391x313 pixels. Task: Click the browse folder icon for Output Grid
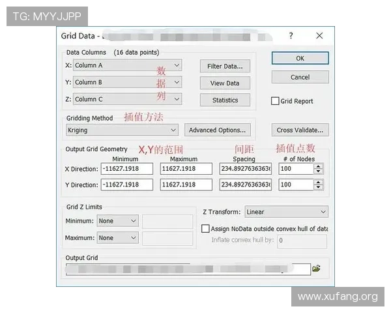click(x=317, y=268)
